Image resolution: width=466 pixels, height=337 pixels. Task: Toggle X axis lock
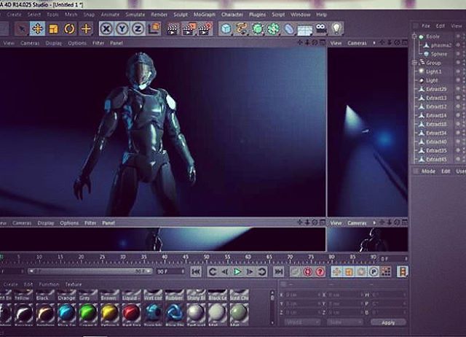[x=106, y=29]
